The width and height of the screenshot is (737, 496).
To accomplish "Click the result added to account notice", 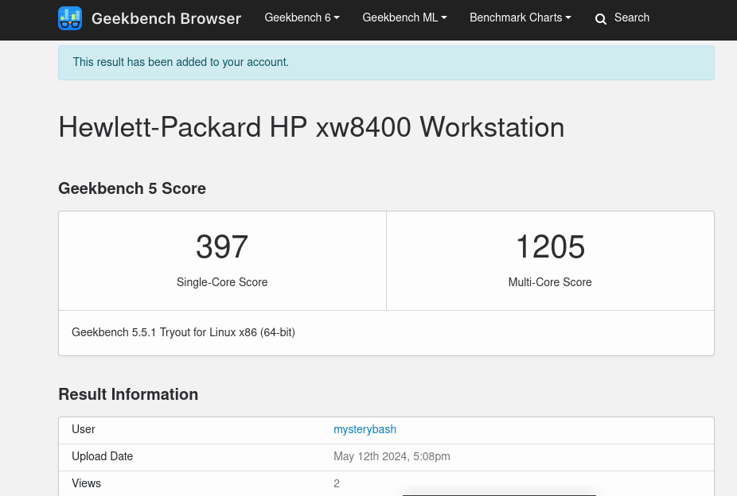I will (386, 63).
